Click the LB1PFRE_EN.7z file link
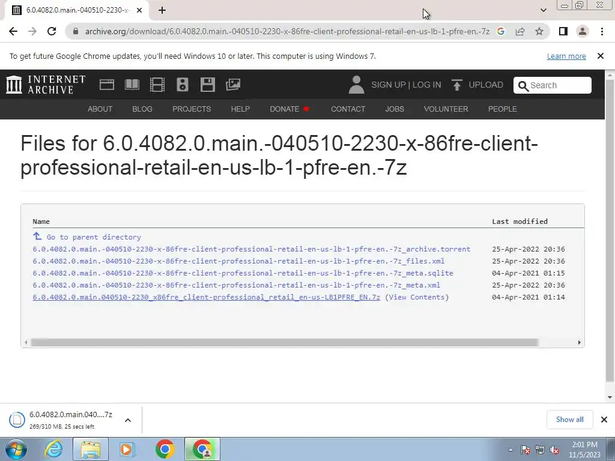Screen dimensions: 615x461 (x=207, y=297)
